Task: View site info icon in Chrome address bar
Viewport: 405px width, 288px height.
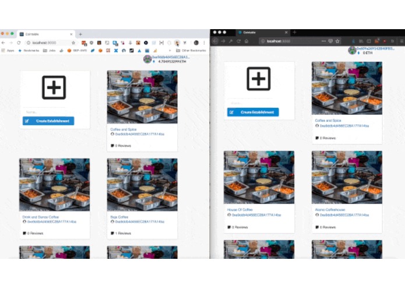Action: (x=29, y=43)
